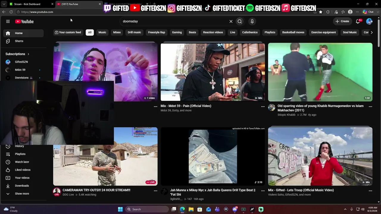Viewport: 381px width, 214px height.
Task: Select the Music filter chip
Action: click(x=102, y=32)
